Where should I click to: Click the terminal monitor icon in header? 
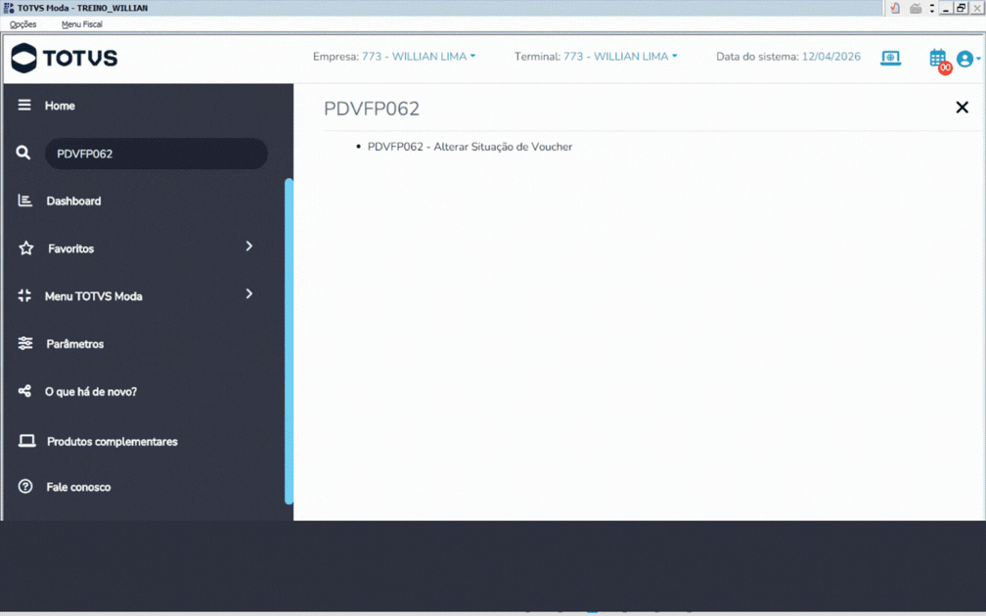(x=890, y=58)
